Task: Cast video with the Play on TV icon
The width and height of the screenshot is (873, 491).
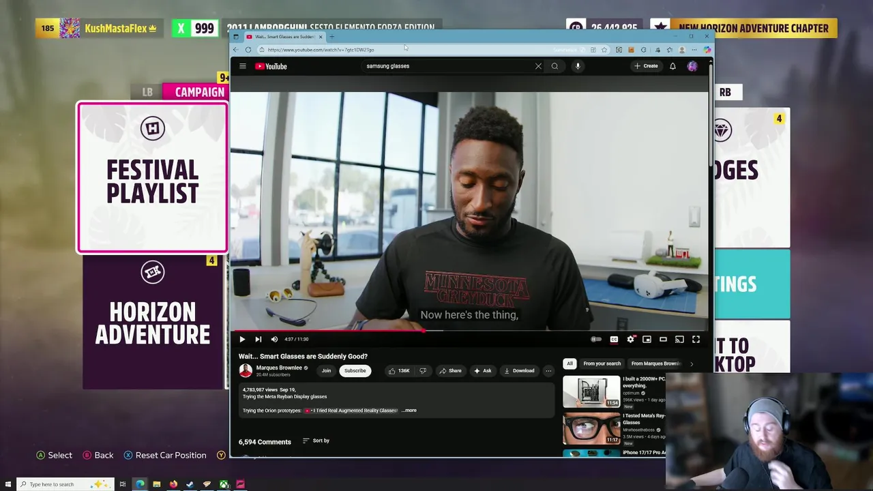Action: (x=679, y=339)
